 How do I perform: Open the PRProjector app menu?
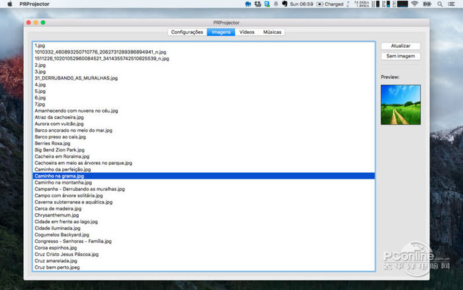point(34,4)
